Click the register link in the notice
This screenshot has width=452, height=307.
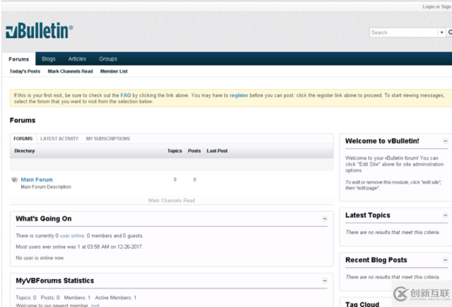tap(238, 95)
